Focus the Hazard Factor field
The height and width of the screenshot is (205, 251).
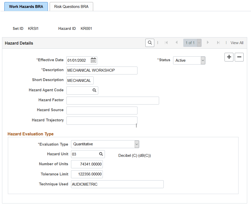(x=113, y=100)
